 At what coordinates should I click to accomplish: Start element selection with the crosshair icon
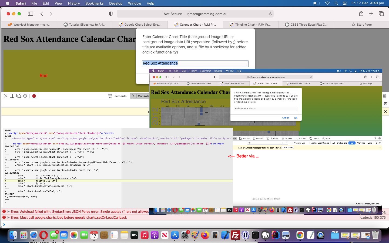pyautogui.click(x=25, y=96)
